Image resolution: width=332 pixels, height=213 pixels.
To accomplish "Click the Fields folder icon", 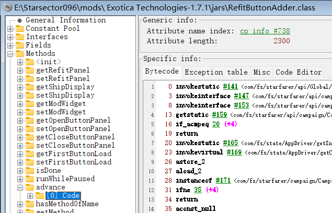I will (20, 45).
